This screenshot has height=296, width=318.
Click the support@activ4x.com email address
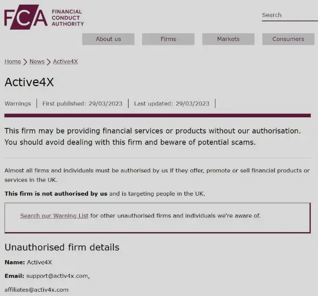[57, 276]
